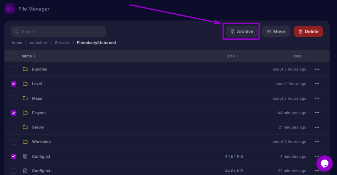Focus the Search input field
337x175 pixels.
58,32
